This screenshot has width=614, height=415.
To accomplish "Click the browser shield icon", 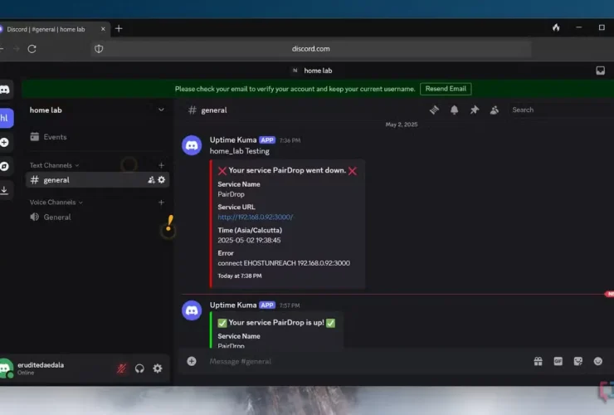I will click(x=99, y=49).
